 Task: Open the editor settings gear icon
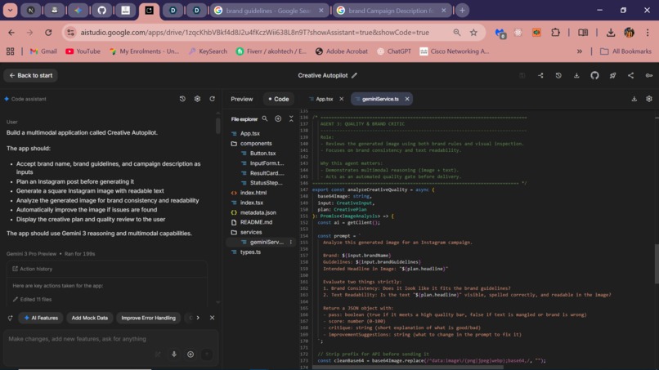pos(649,99)
